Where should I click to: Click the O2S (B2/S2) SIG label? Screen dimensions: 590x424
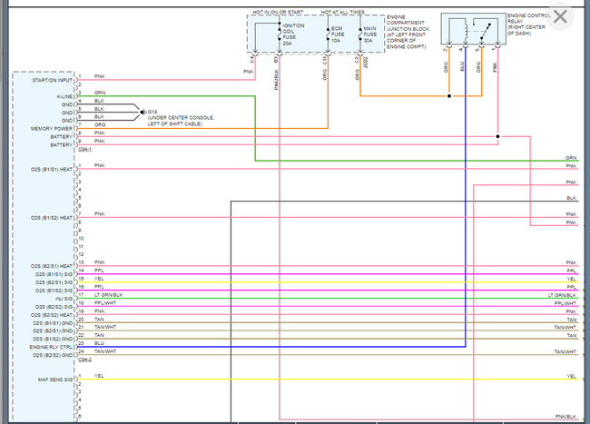54,307
